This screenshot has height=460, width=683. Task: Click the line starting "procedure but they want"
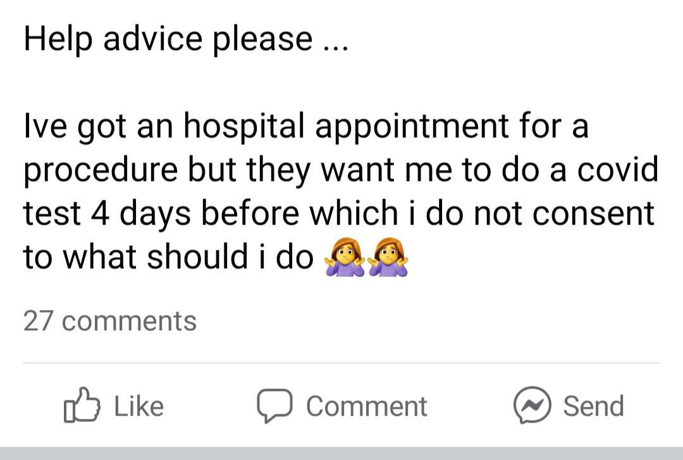coord(340,170)
